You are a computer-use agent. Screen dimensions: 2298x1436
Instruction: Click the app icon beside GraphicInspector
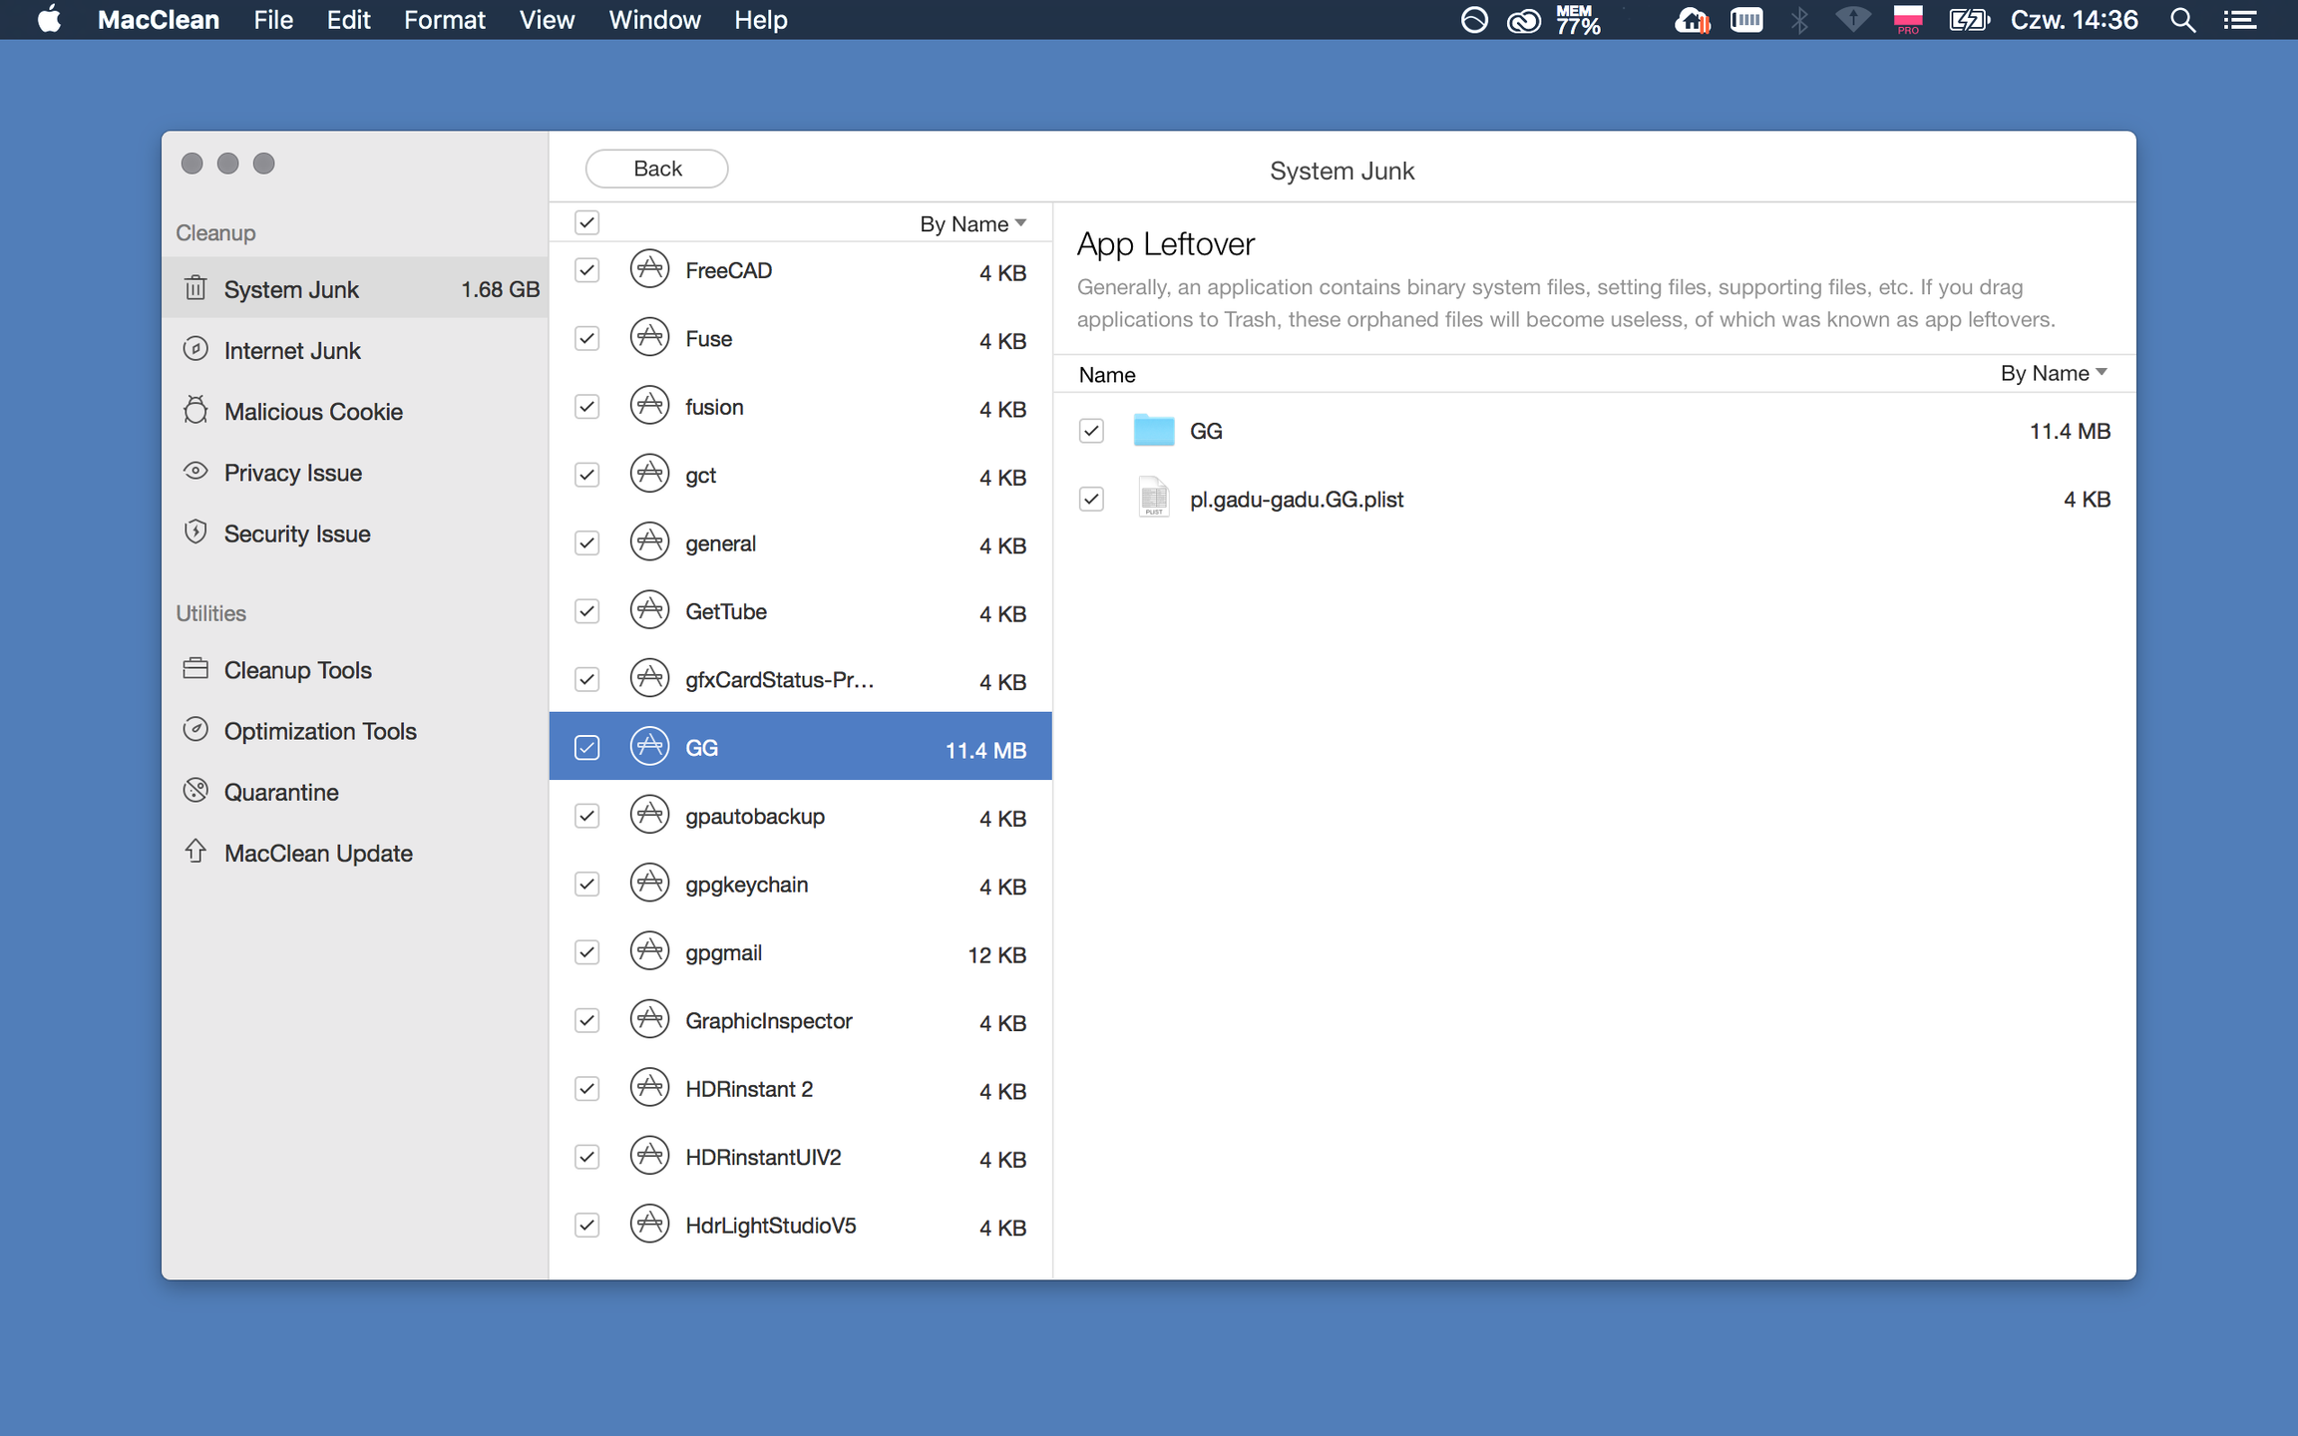point(649,1020)
